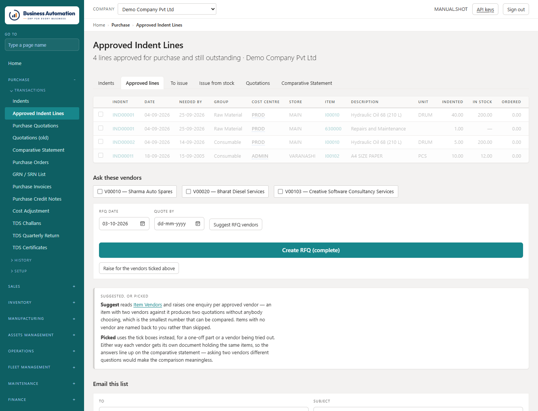Open the Quote By calendar picker icon

(198, 223)
